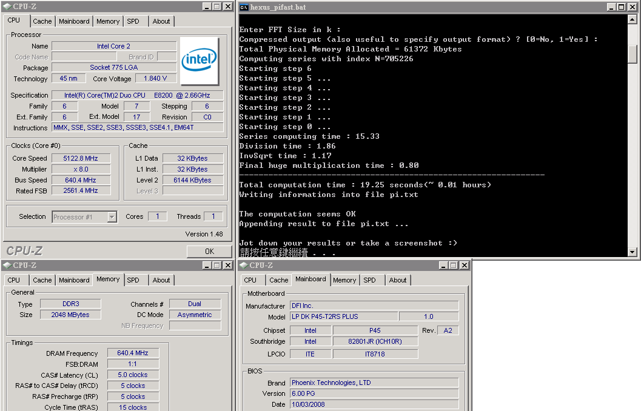
Task: Click the Instructions field listing MMX, SSE
Action: [x=137, y=127]
